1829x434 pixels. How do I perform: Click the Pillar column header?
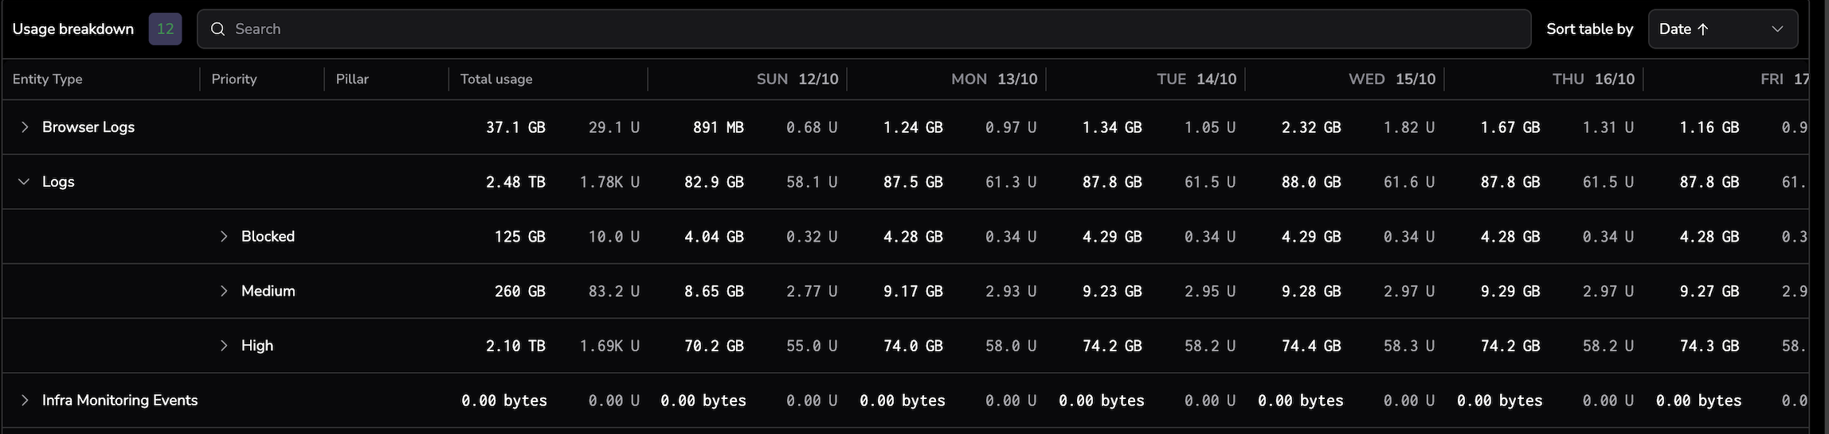(x=352, y=79)
